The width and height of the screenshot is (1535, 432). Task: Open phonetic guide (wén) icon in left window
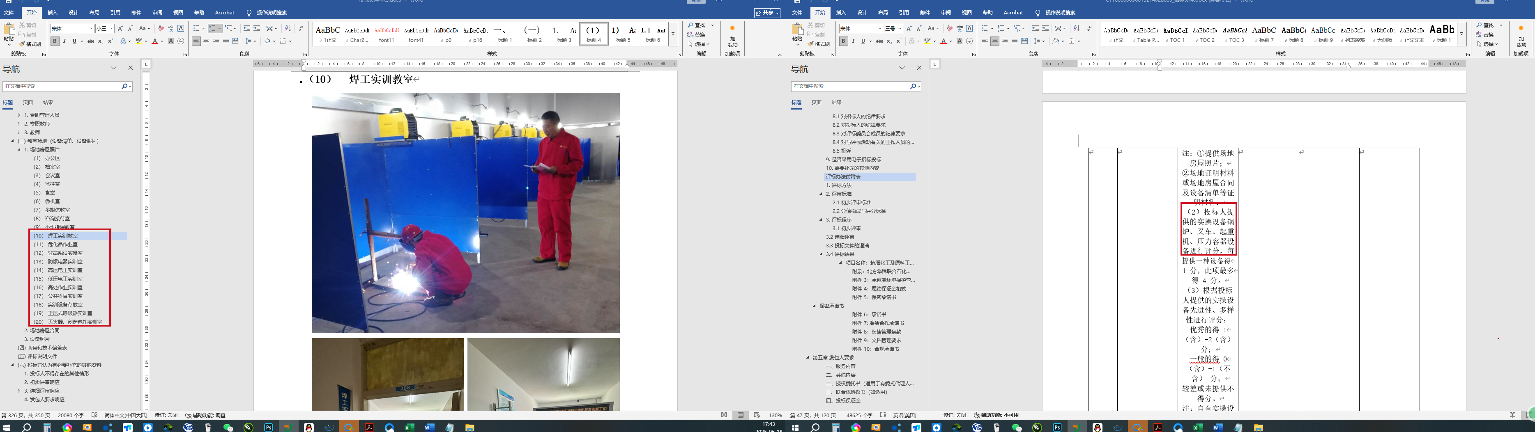coord(171,29)
